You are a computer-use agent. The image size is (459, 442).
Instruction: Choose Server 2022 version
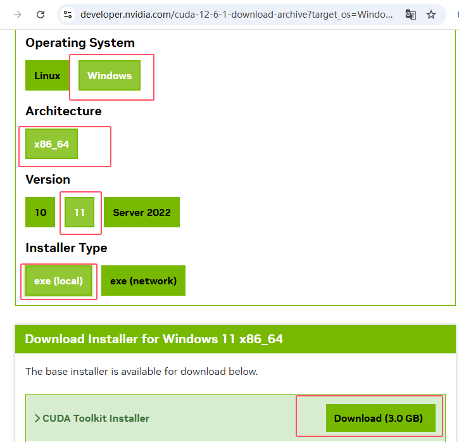(x=142, y=212)
